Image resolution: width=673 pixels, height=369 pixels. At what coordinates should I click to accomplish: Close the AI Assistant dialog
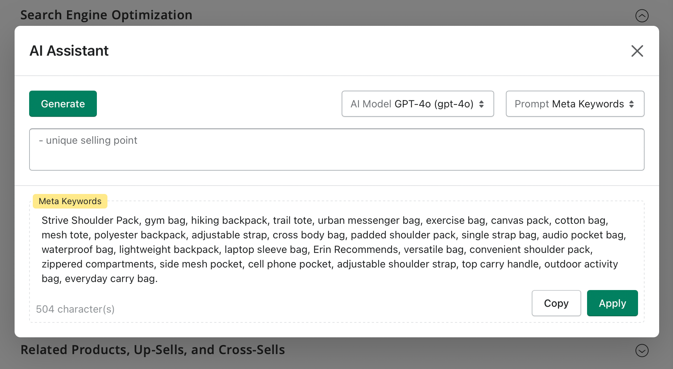tap(637, 51)
